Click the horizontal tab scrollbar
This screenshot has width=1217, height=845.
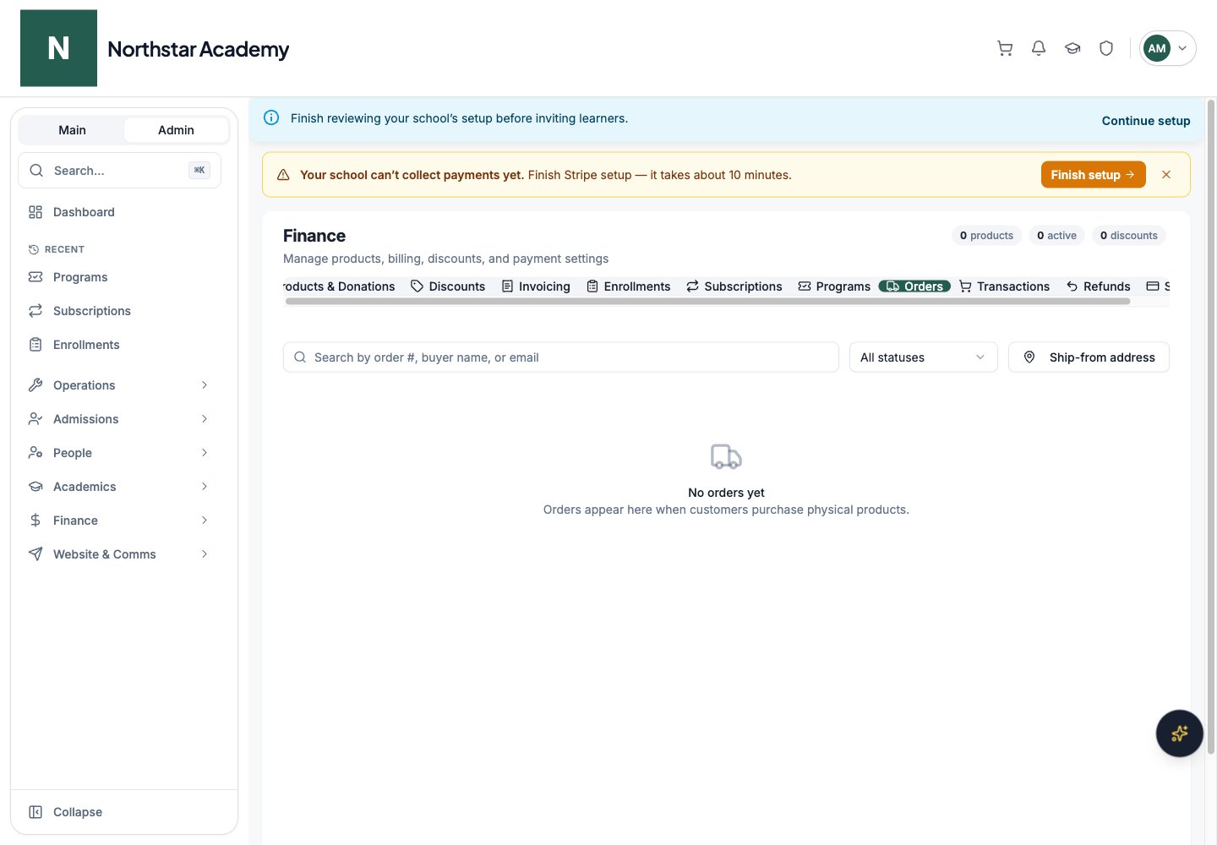coord(707,301)
